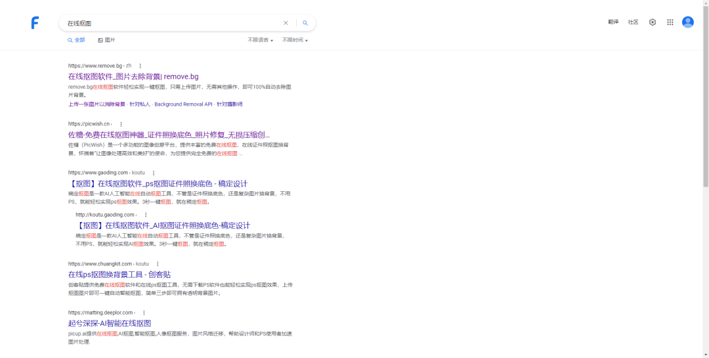Viewport: 709px width, 358px height.
Task: Open more options for www.gaoding.com result
Action: coord(154,173)
